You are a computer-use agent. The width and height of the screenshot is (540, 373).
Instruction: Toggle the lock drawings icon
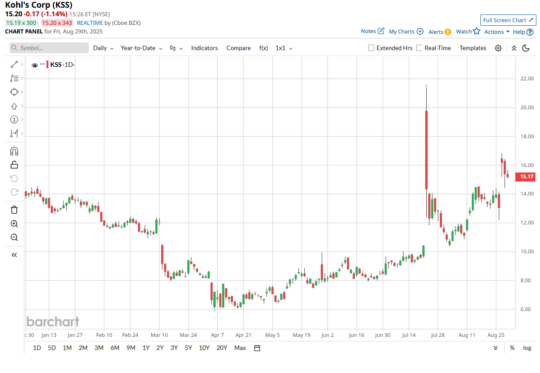point(14,165)
